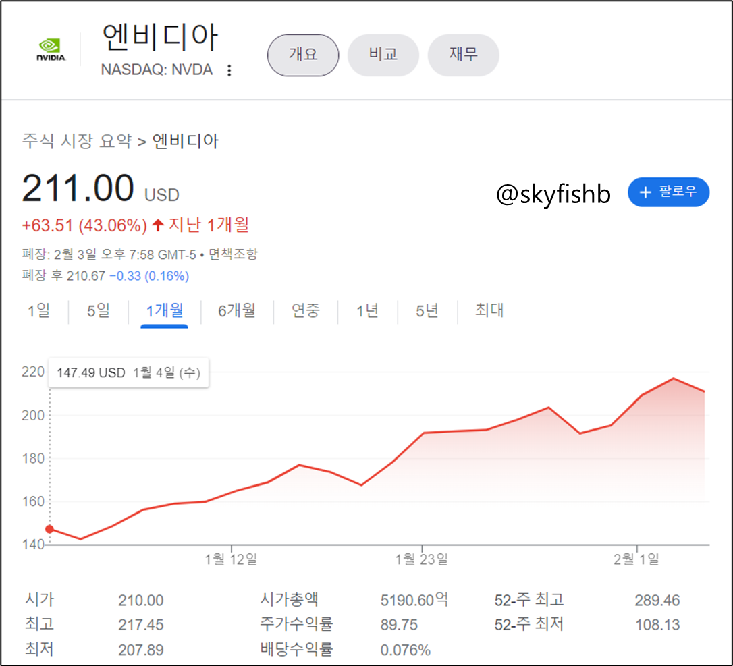Click the 시가총액 value 5190.60억
Image resolution: width=733 pixels, height=666 pixels.
tap(414, 600)
